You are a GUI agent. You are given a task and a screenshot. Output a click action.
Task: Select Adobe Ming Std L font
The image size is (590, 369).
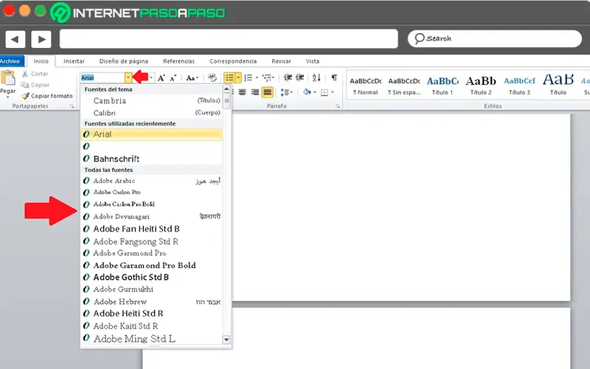coord(152,339)
